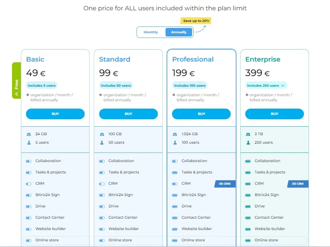Select the Annually billing option
330x247 pixels.
coord(179,32)
